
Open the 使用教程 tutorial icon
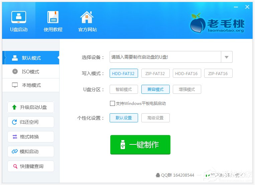point(53,17)
